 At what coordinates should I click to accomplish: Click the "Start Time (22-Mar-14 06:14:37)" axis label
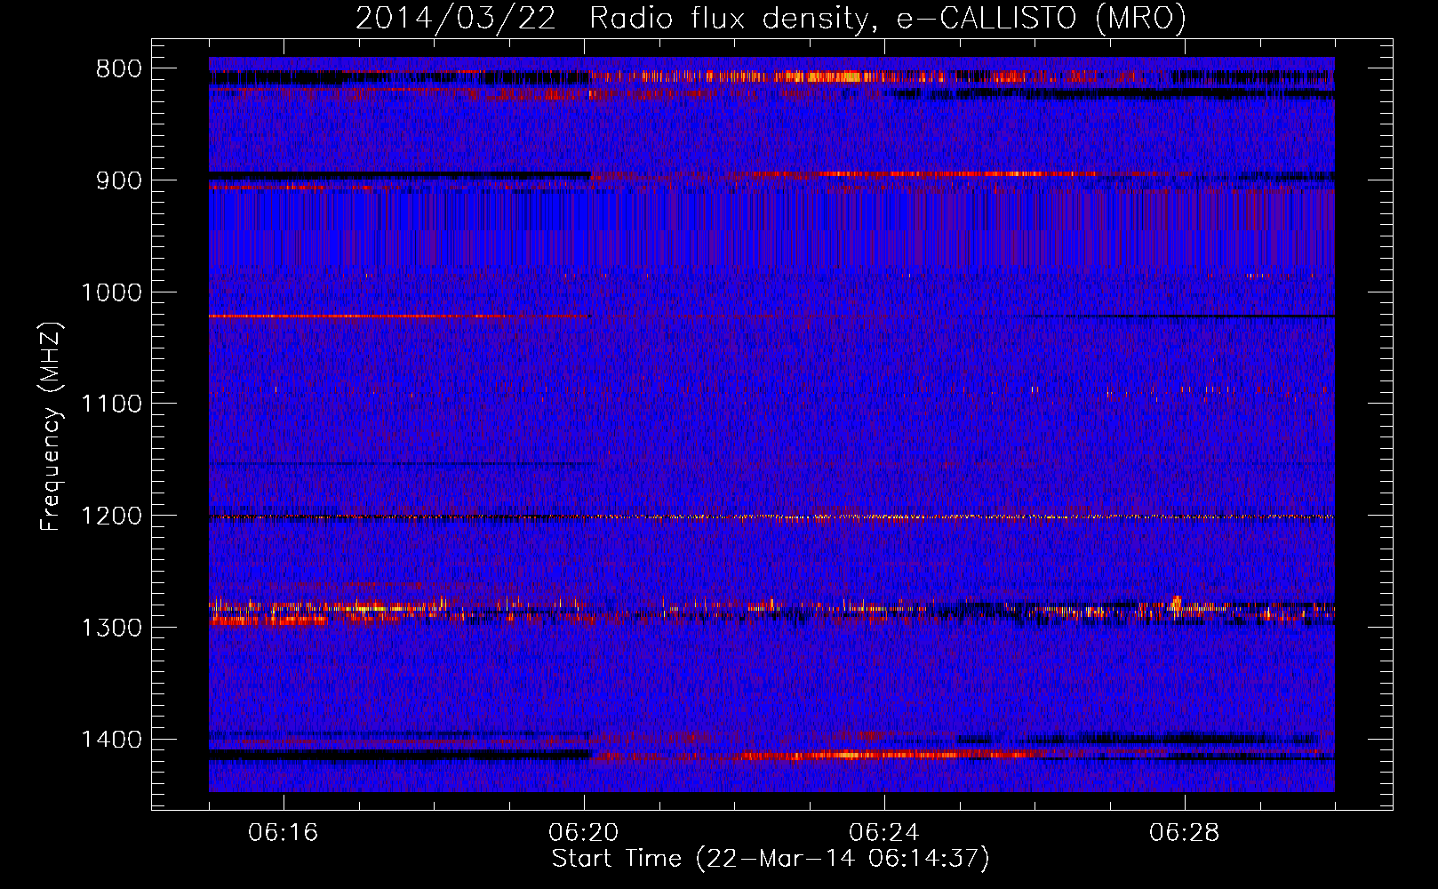(771, 859)
